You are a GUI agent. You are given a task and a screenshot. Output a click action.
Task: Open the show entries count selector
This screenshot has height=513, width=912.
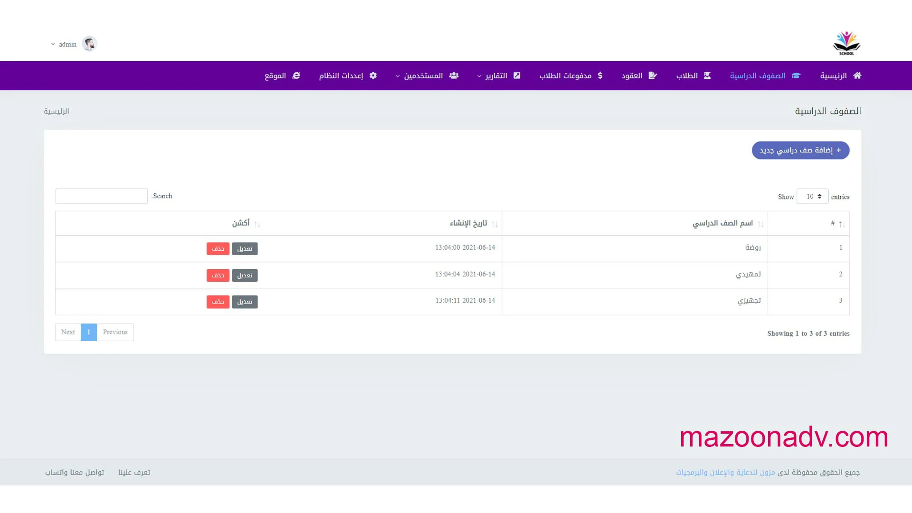(x=812, y=197)
